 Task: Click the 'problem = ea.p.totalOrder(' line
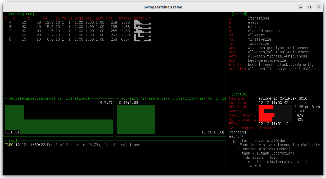coord(261,141)
